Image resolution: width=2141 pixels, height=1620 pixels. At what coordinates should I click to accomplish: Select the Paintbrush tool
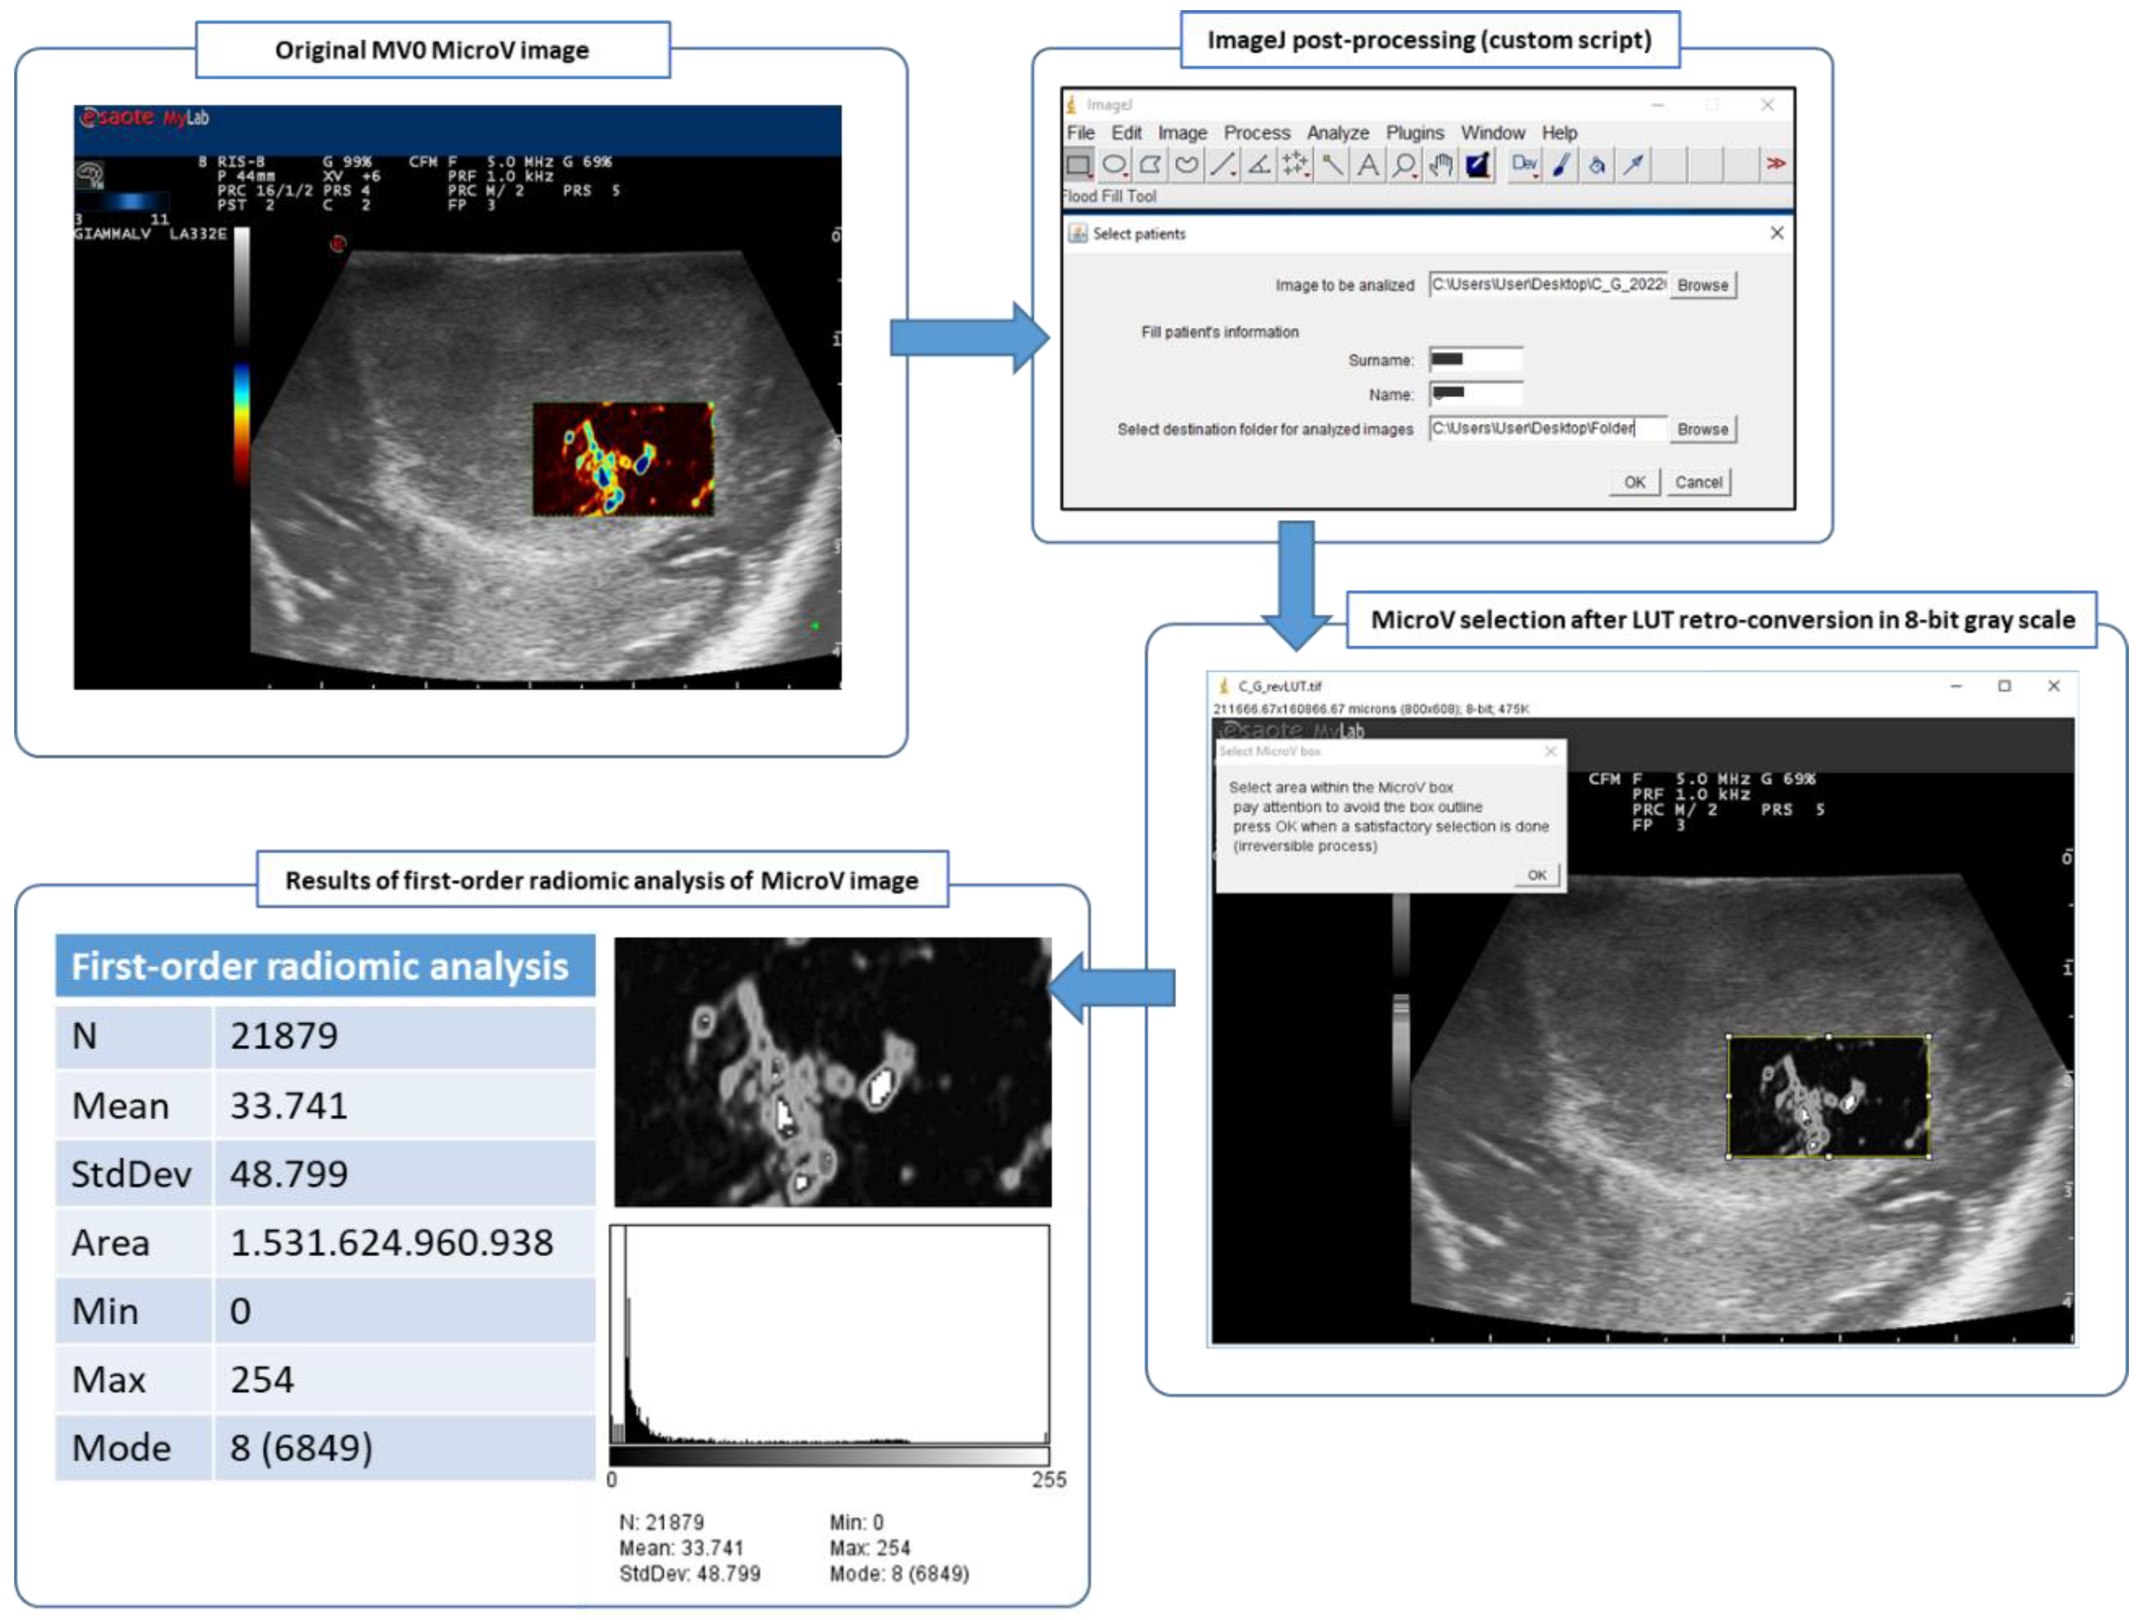(x=1560, y=165)
